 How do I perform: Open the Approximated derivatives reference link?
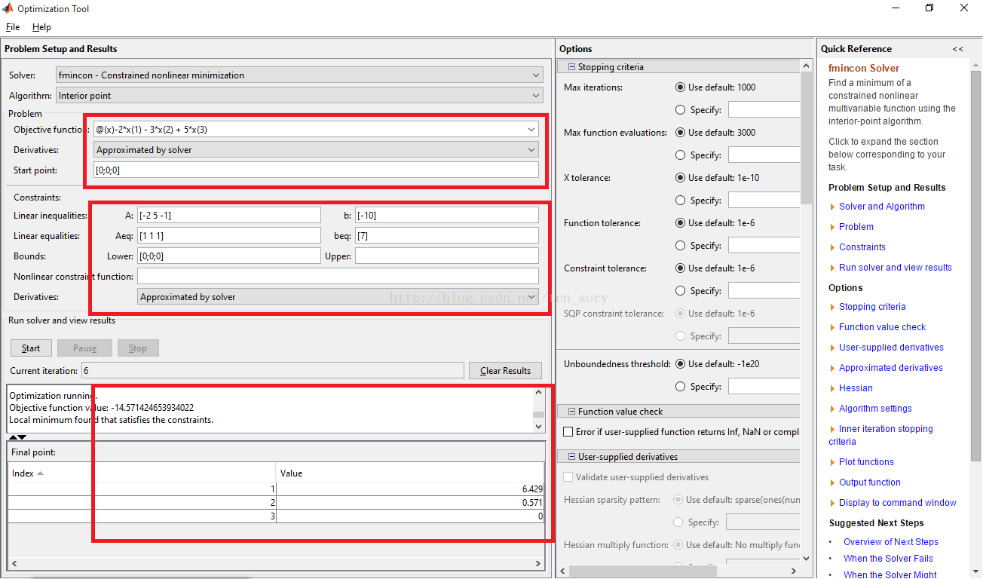coord(891,368)
